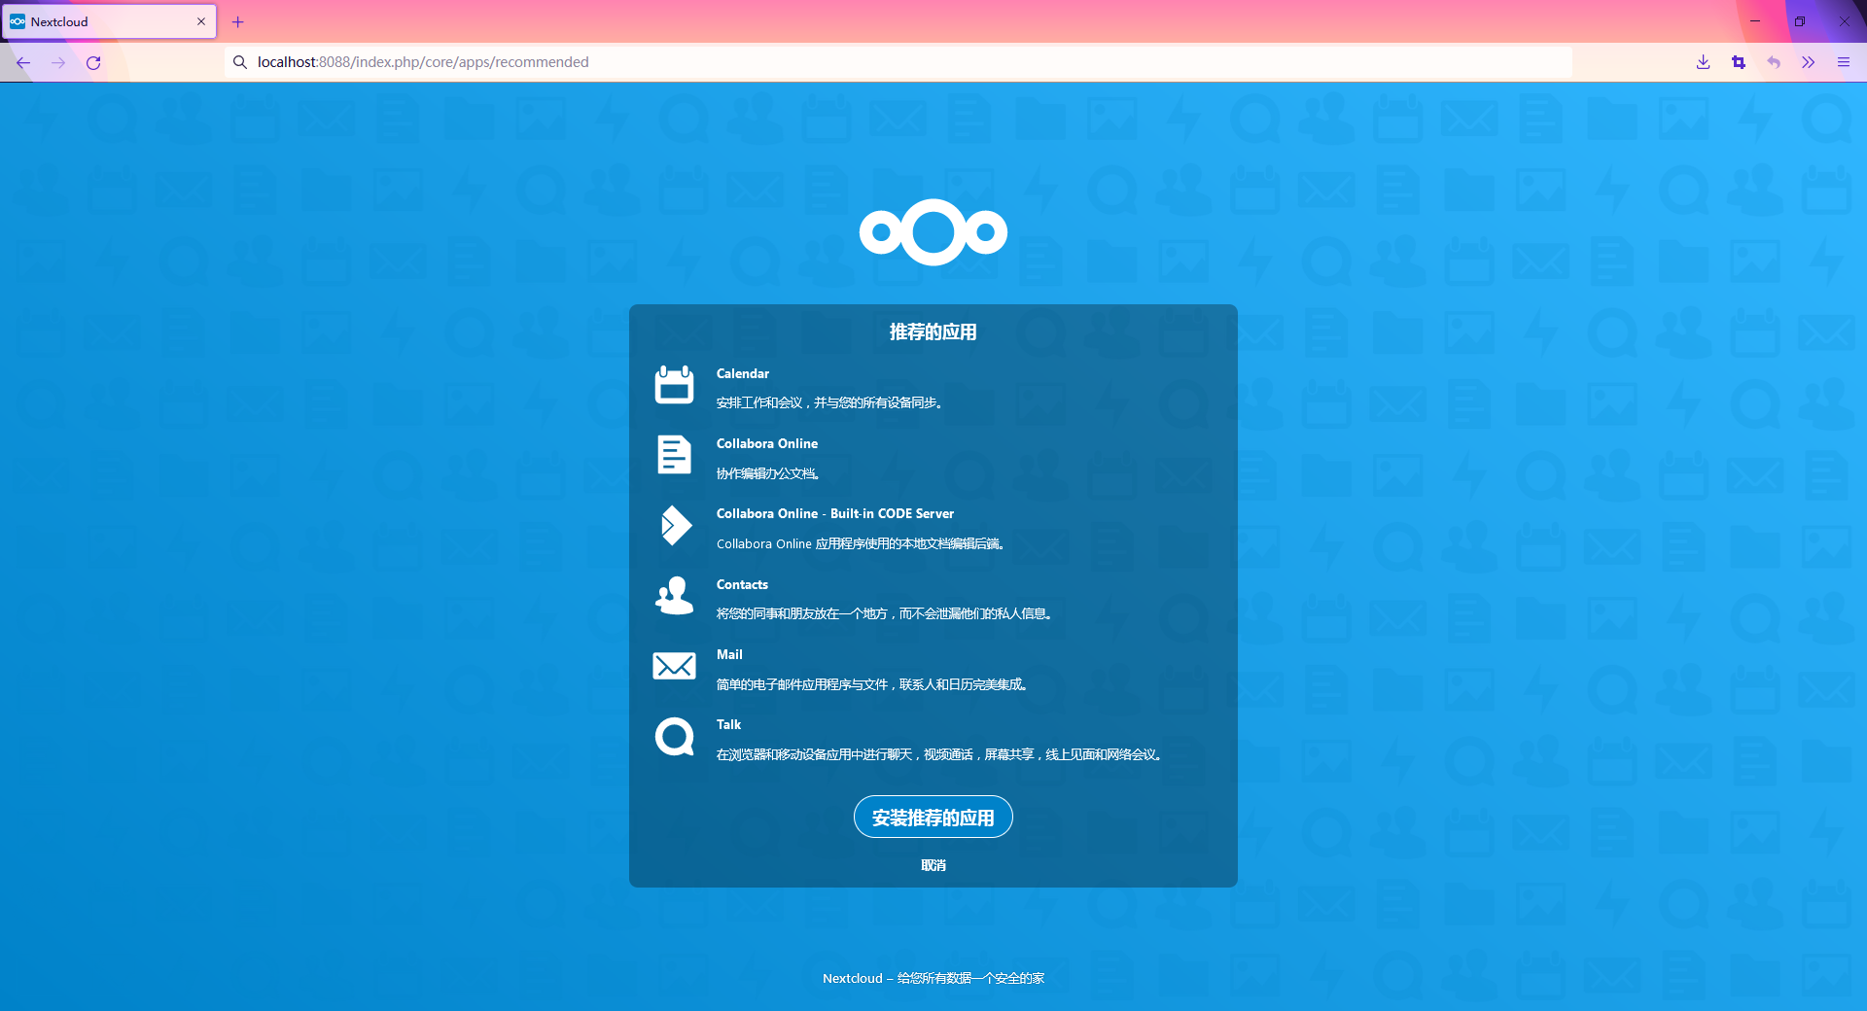Click the Talk app icon

[675, 737]
